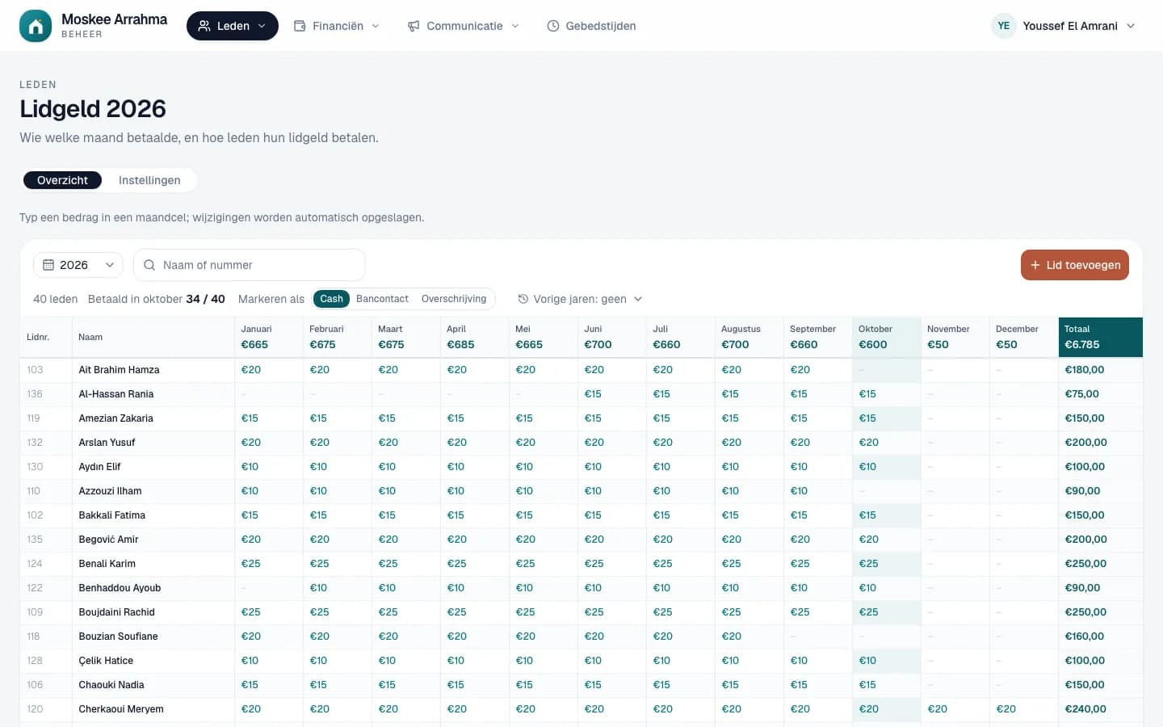Screen dimensions: 1163x727
Task: Click the megaphone icon for Communicatie
Action: coord(414,26)
